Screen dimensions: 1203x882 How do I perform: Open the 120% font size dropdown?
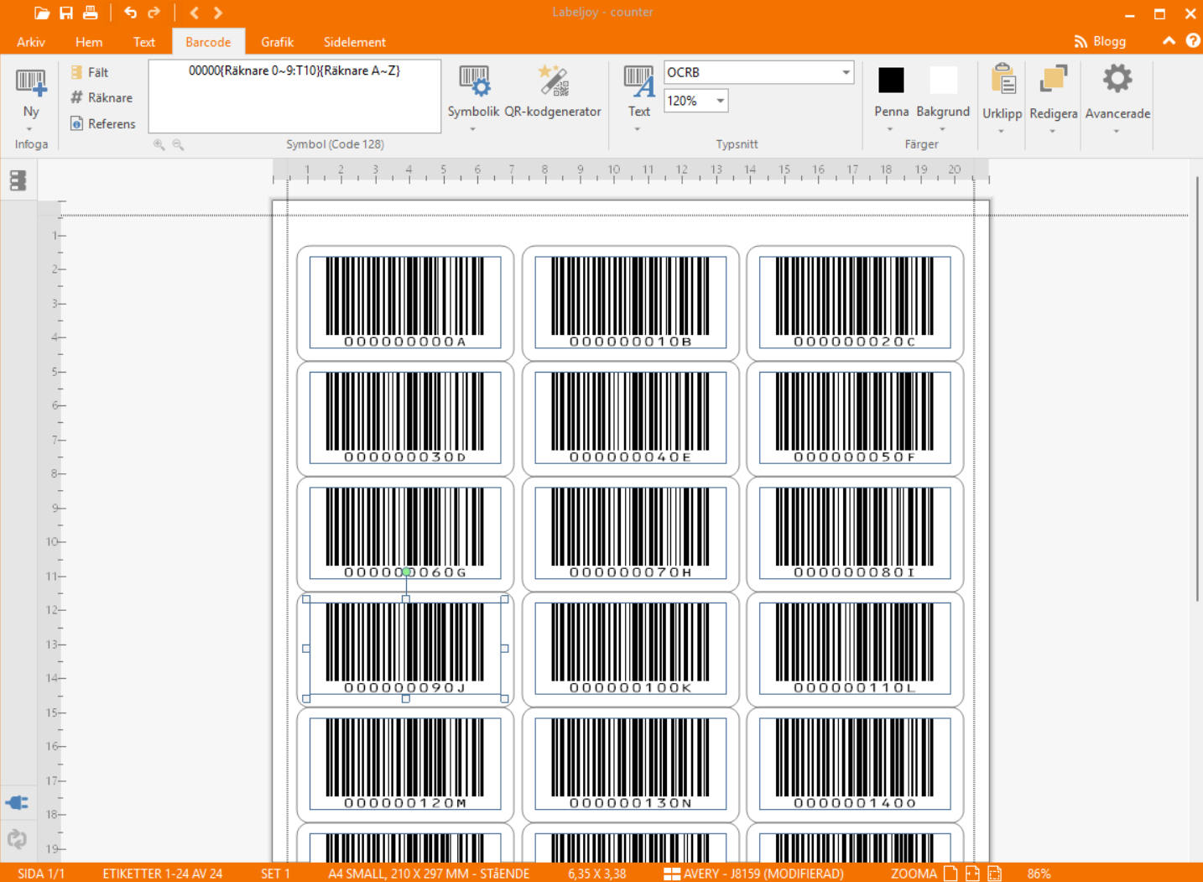click(x=720, y=101)
